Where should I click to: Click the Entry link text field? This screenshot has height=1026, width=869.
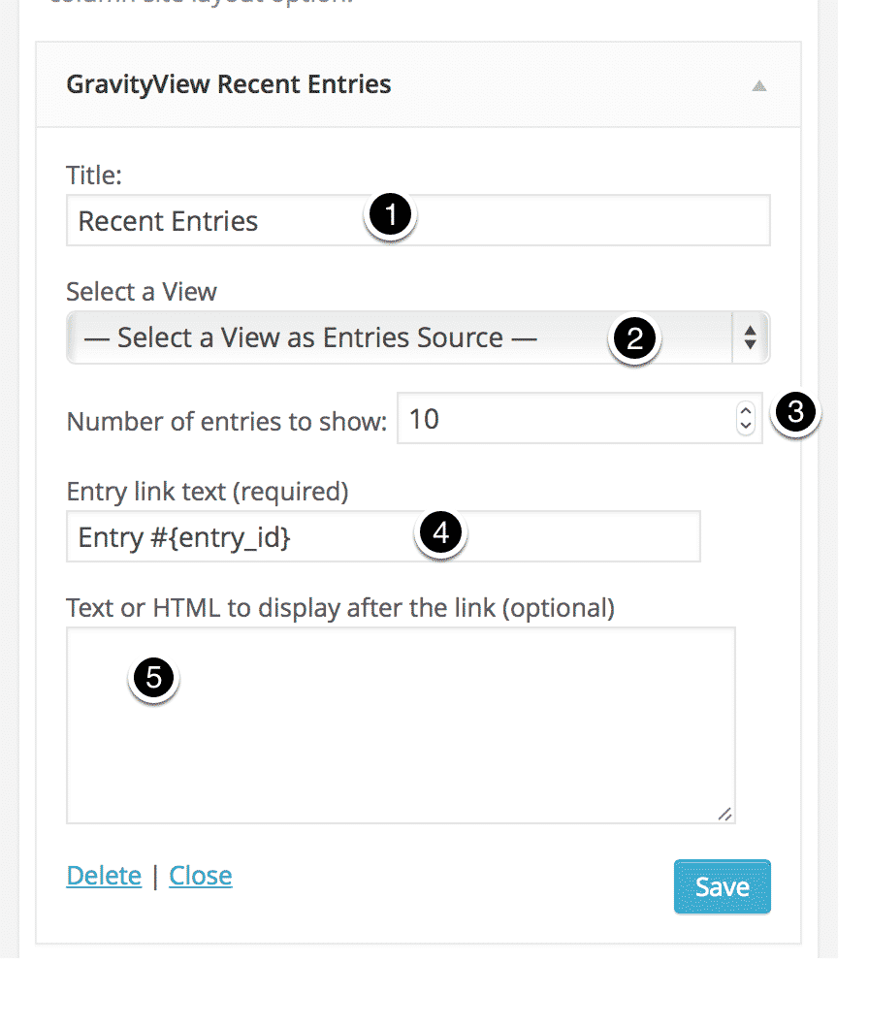tap(383, 536)
